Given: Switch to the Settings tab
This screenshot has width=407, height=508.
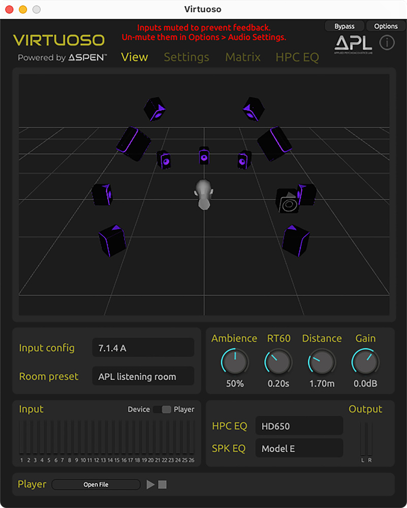Looking at the screenshot, I should 186,57.
